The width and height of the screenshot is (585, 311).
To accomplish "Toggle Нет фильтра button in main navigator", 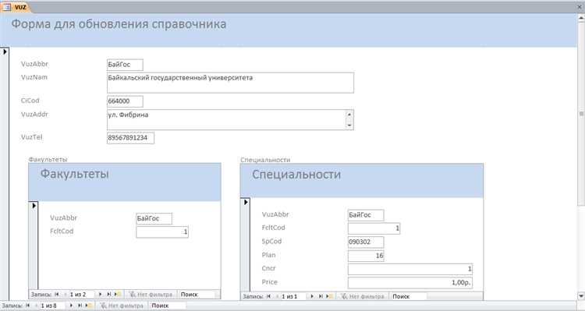I will pyautogui.click(x=122, y=306).
